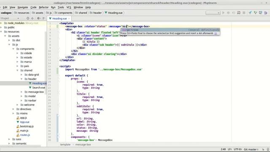
Task: Click the >> link in completion hint
Action: pos(216,33)
